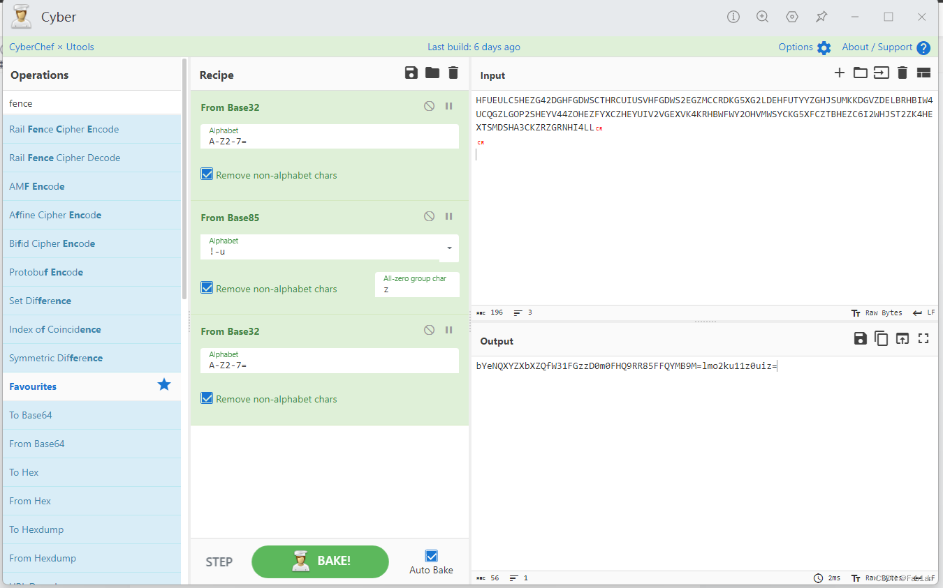Screen dimensions: 943x588
Task: Open the input end-of-line LF selector
Action: coord(923,312)
